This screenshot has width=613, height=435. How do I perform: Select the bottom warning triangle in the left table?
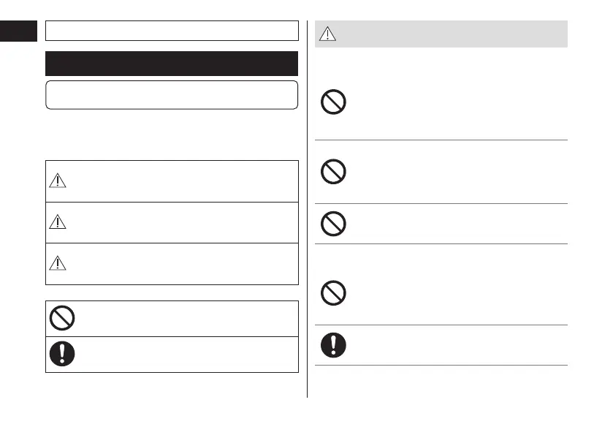click(x=57, y=264)
